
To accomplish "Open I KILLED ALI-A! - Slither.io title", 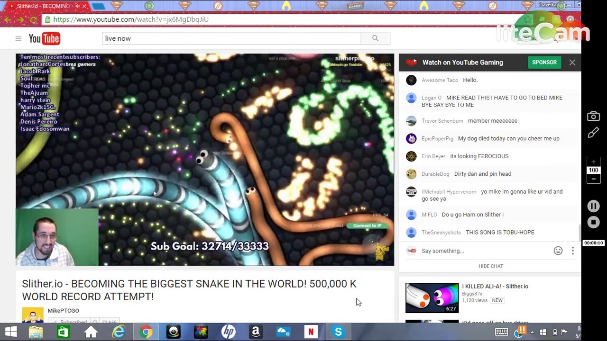I will click(495, 287).
